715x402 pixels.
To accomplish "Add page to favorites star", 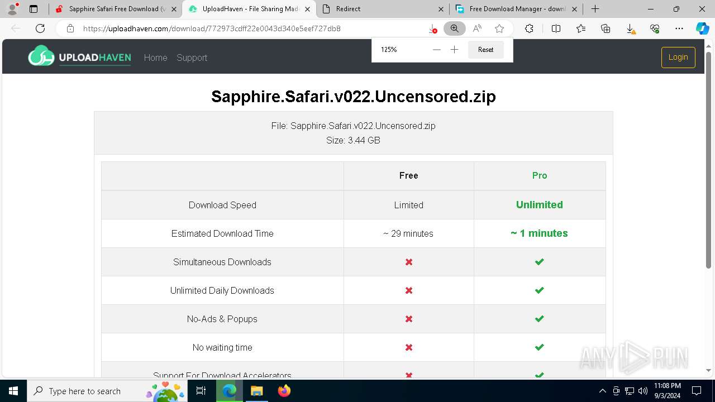I will pyautogui.click(x=499, y=28).
